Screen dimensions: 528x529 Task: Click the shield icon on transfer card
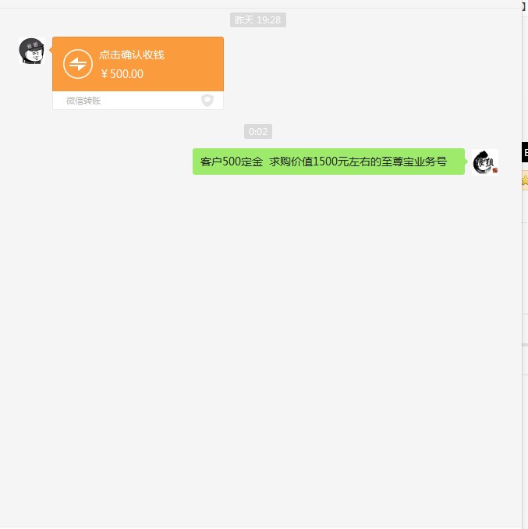(x=207, y=100)
